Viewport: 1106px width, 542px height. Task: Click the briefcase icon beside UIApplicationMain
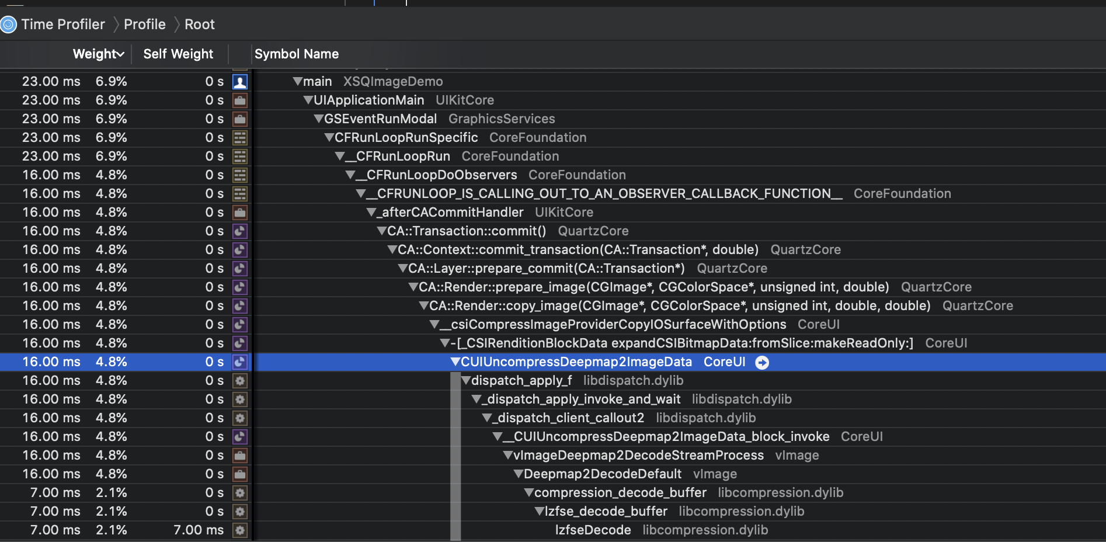tap(240, 100)
